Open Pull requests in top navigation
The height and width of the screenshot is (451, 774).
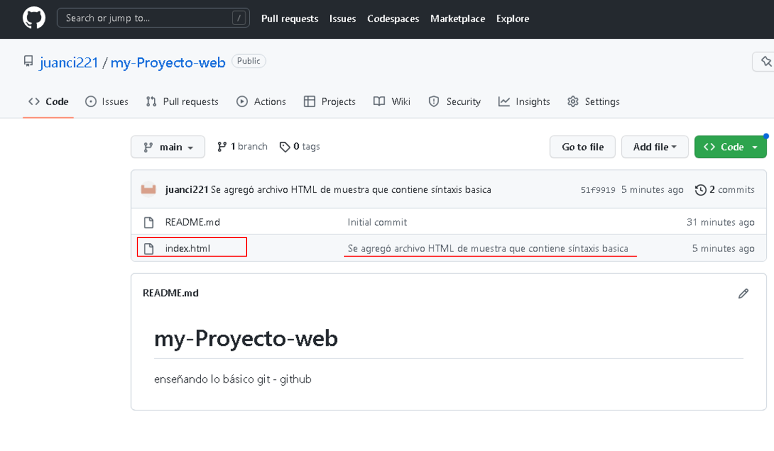290,19
